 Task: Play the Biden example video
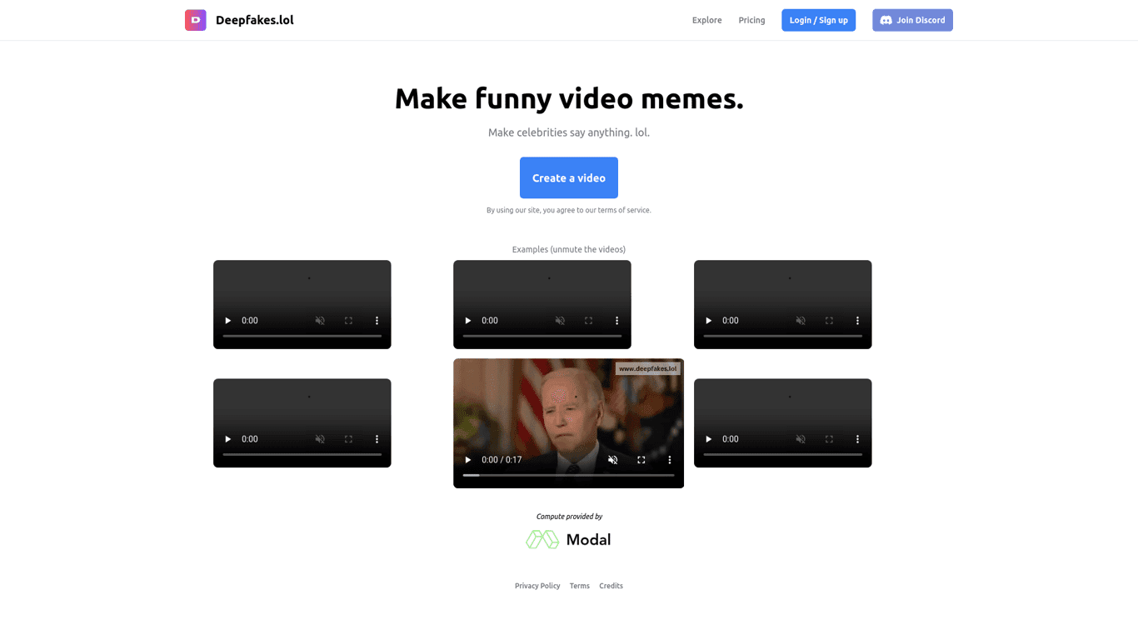467,459
